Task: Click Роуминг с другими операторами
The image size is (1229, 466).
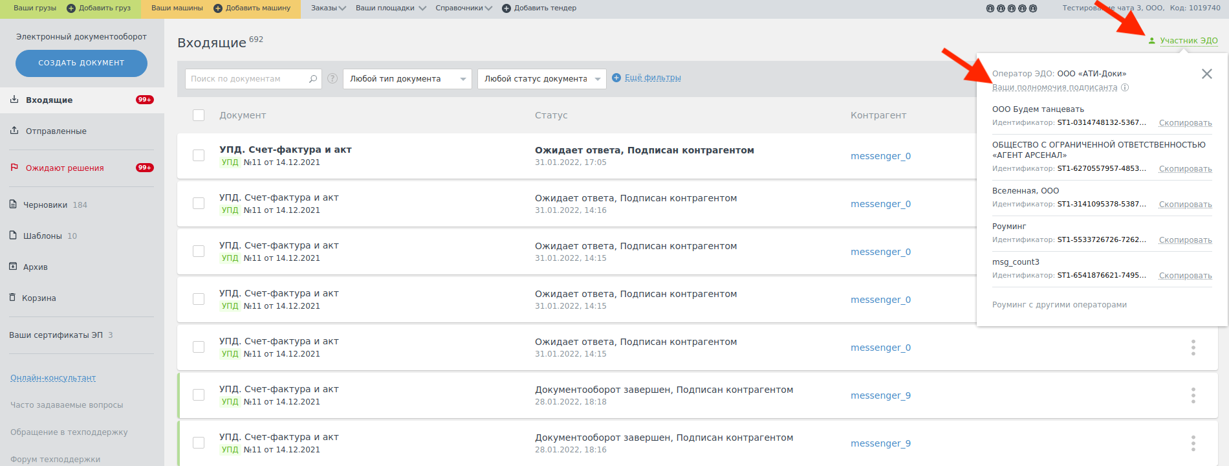Action: (1060, 305)
